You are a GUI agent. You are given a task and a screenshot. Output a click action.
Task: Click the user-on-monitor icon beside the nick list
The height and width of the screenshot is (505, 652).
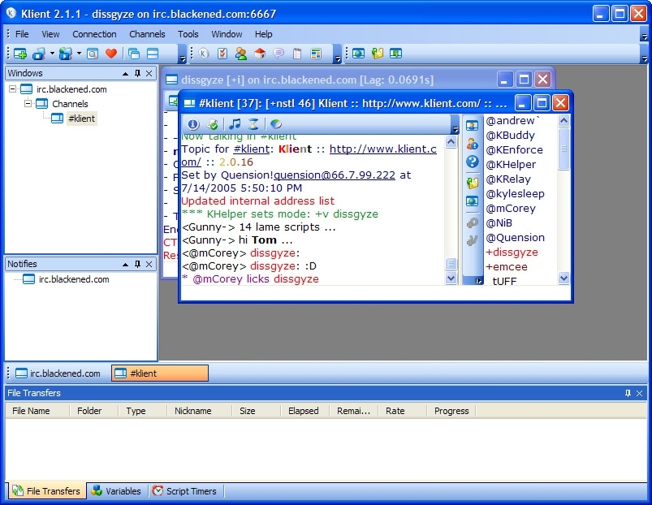pos(472,126)
